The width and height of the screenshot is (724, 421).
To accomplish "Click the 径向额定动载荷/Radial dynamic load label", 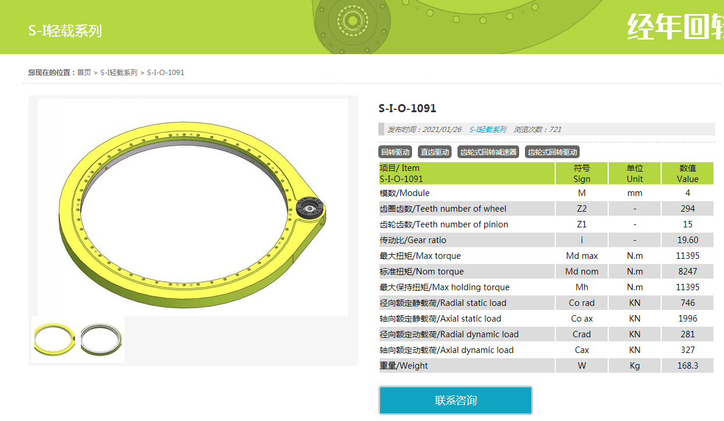I will pyautogui.click(x=449, y=334).
